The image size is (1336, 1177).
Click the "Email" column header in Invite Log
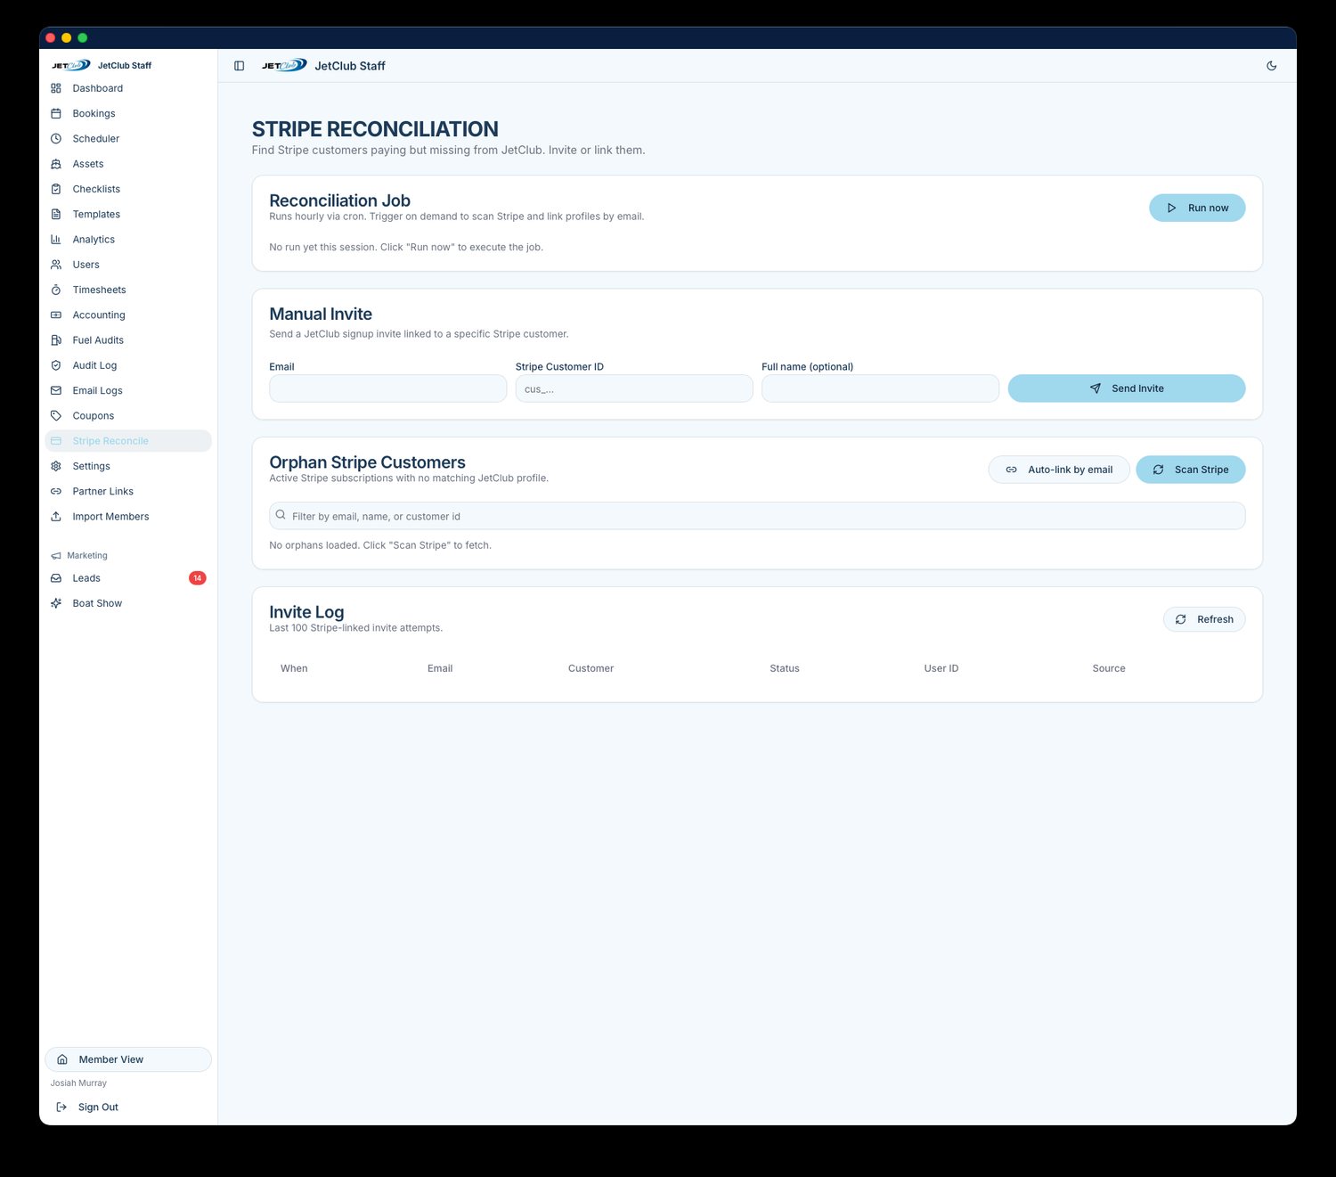[440, 668]
